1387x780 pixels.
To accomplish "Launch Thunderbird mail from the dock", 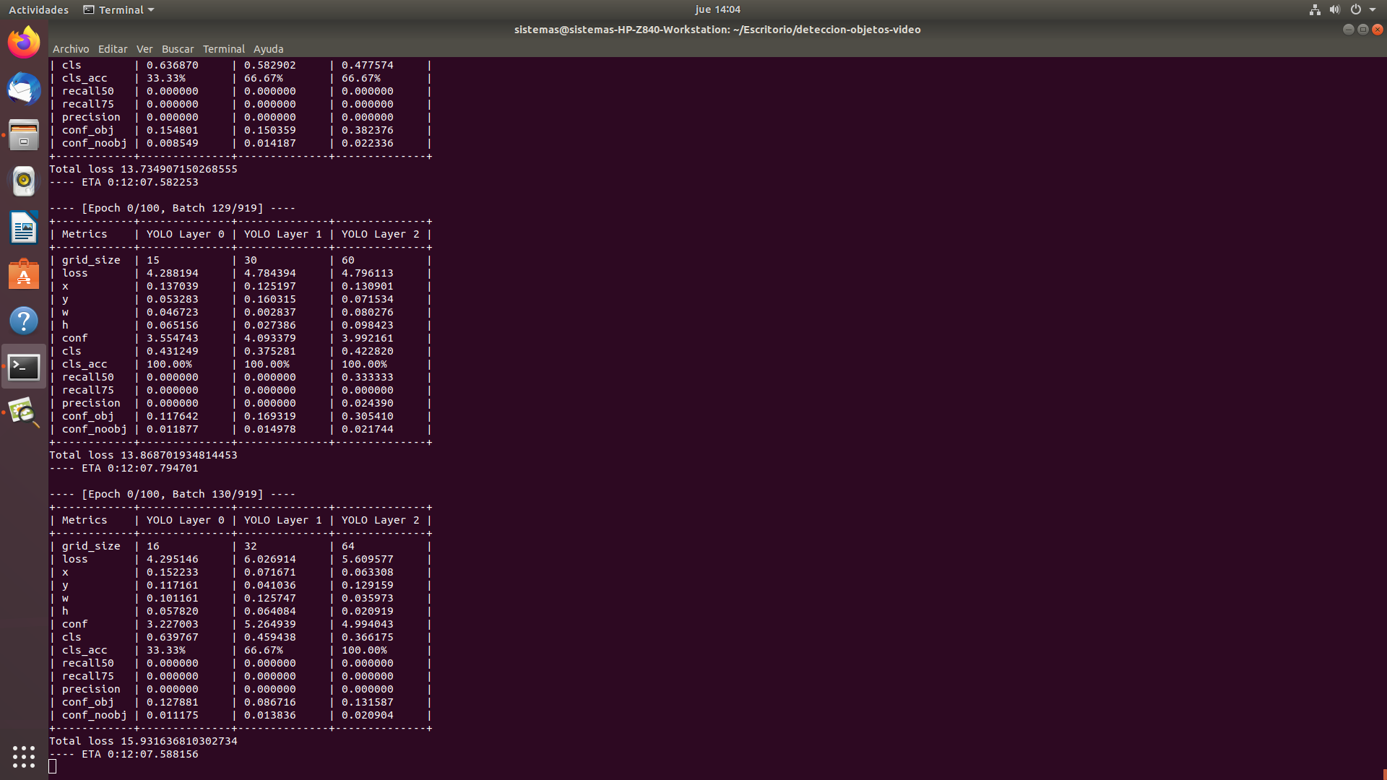I will (24, 89).
